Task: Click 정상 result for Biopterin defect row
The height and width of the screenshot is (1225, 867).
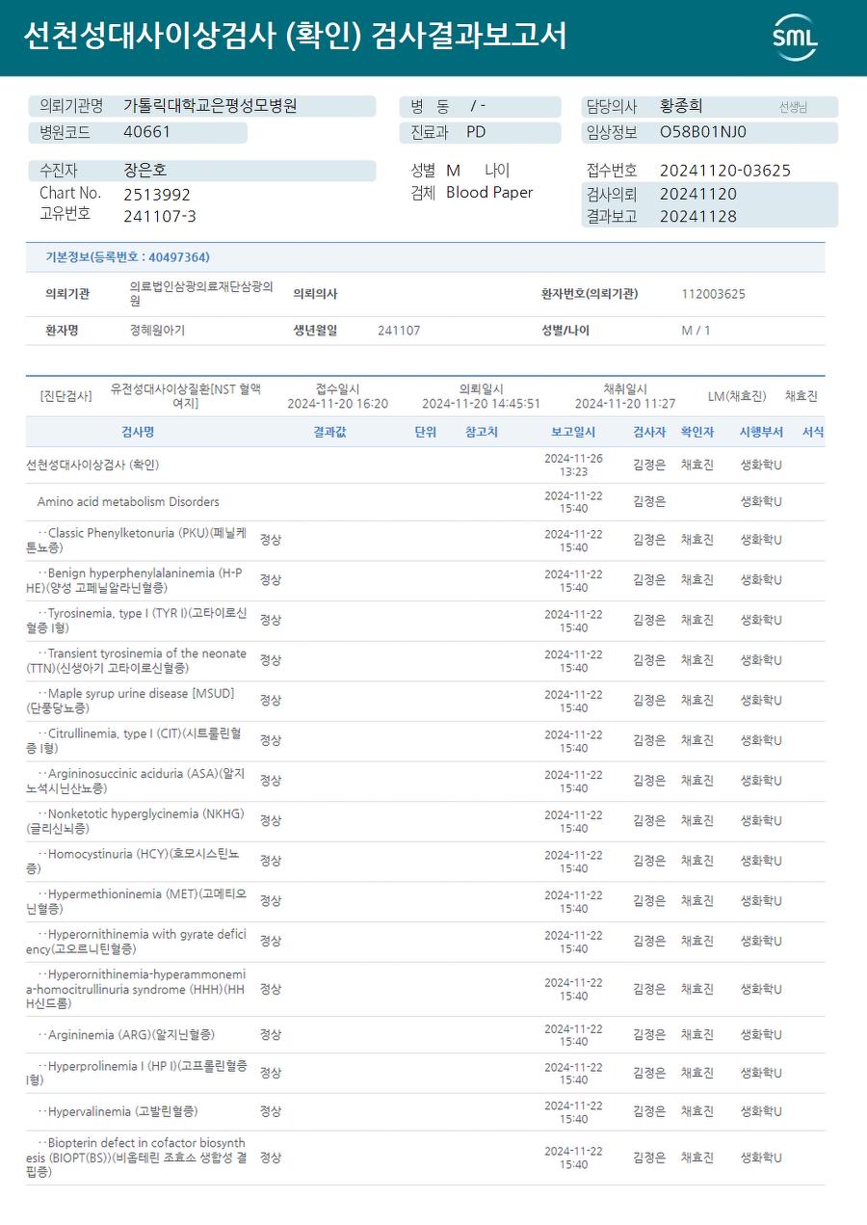Action: tap(271, 1157)
